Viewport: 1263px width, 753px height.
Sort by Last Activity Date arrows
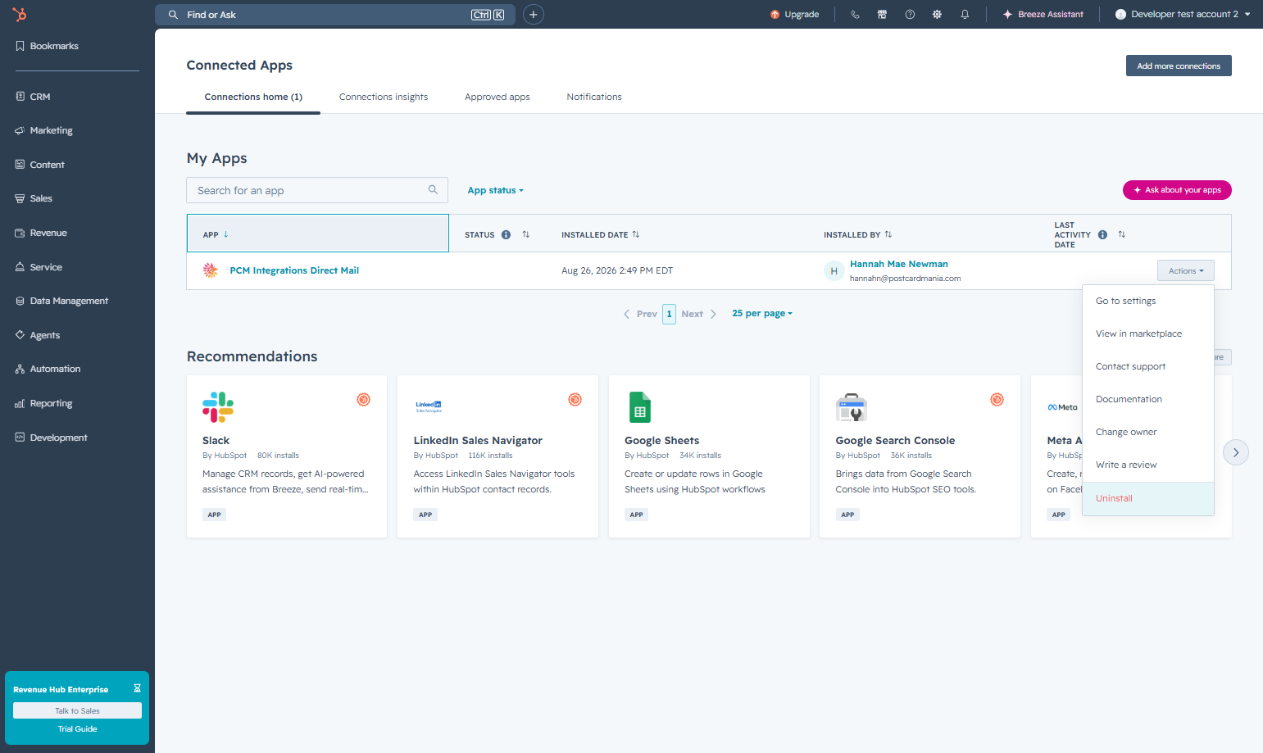tap(1122, 235)
